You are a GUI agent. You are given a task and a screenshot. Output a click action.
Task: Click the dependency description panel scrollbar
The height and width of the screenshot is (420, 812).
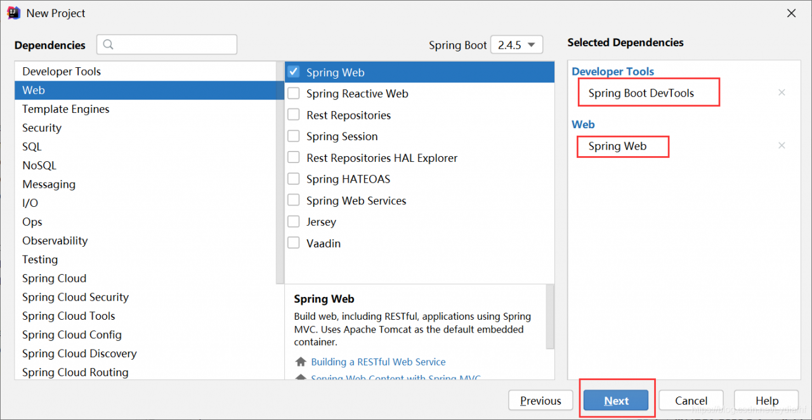pos(550,317)
